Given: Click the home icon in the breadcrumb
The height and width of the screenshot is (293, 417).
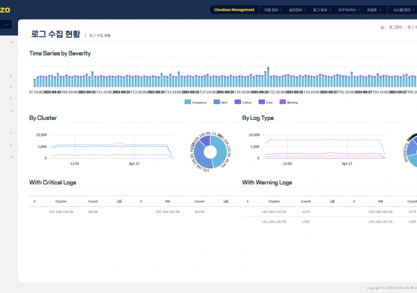Looking at the screenshot, I should click(382, 27).
